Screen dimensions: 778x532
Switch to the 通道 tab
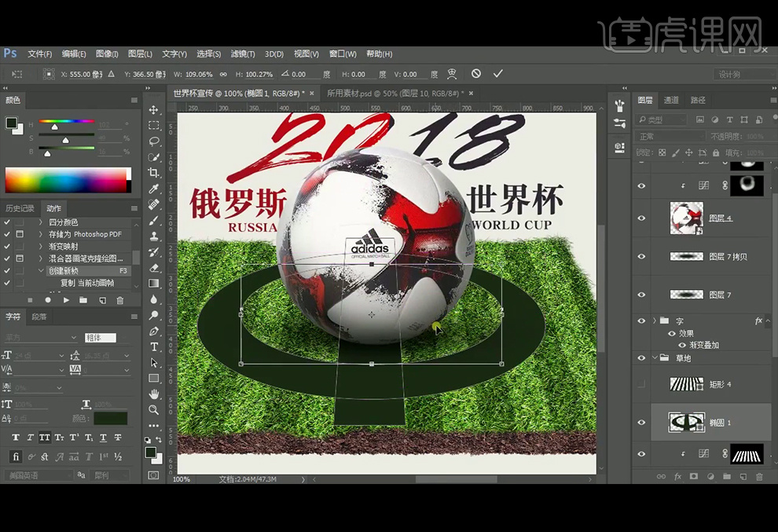click(671, 101)
